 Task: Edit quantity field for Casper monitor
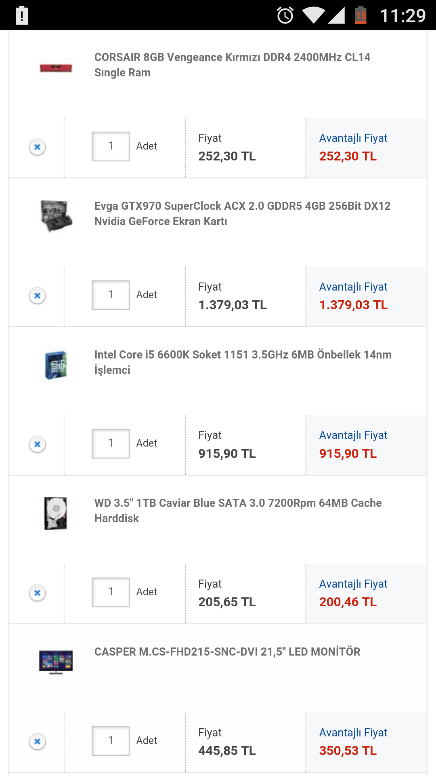point(111,740)
